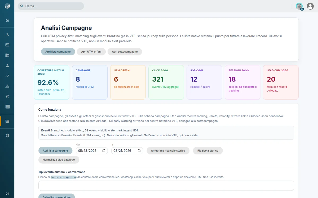The image size is (318, 198).
Task: Open the mail envelope sidebar icon
Action: coord(7,45)
